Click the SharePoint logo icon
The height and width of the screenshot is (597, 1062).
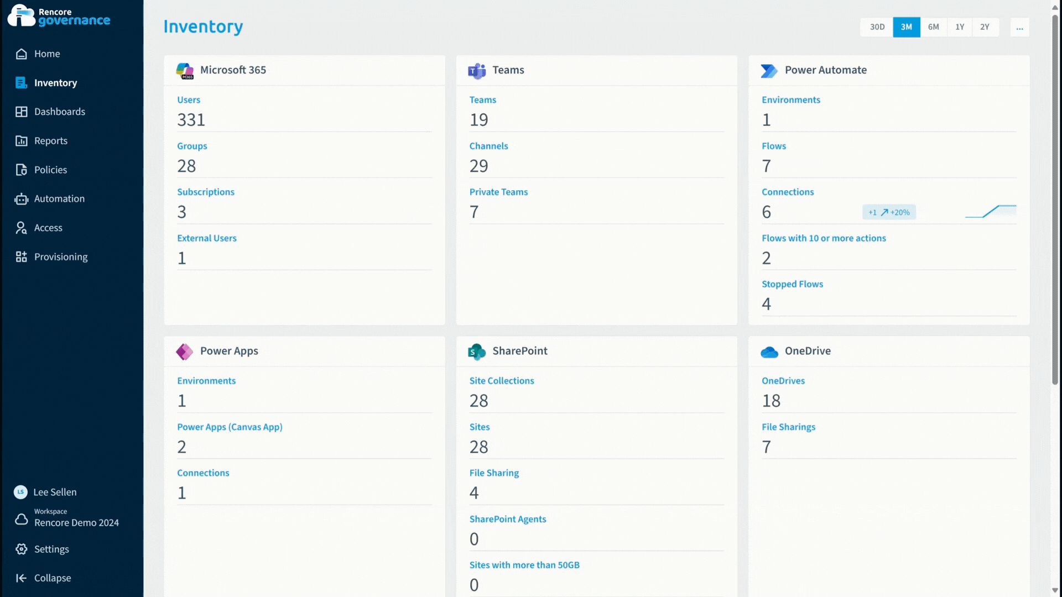(x=476, y=352)
